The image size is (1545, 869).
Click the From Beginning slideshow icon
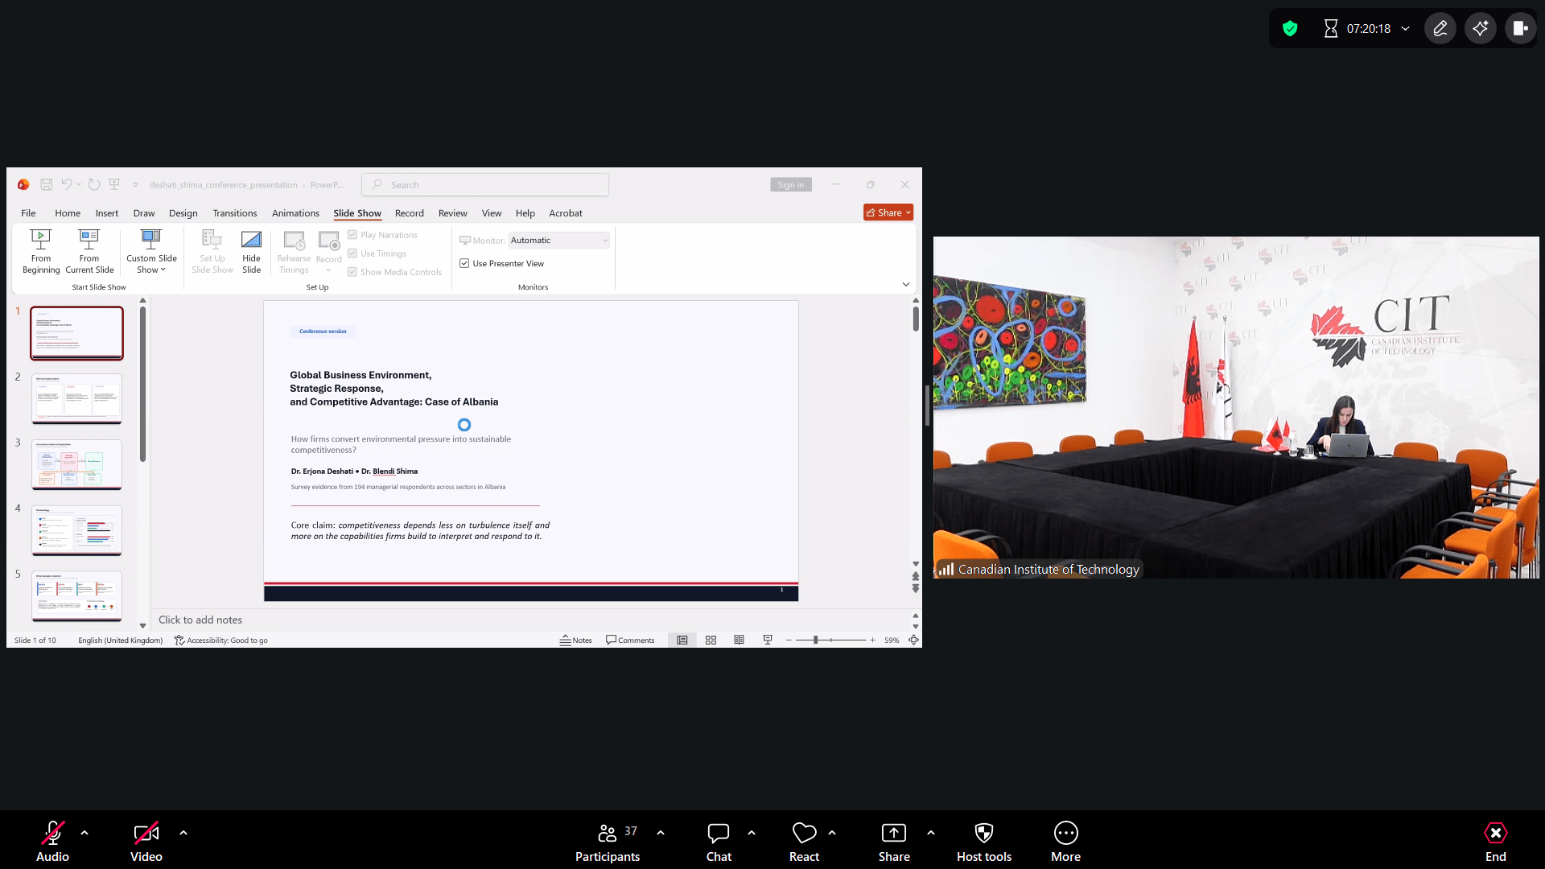point(40,239)
